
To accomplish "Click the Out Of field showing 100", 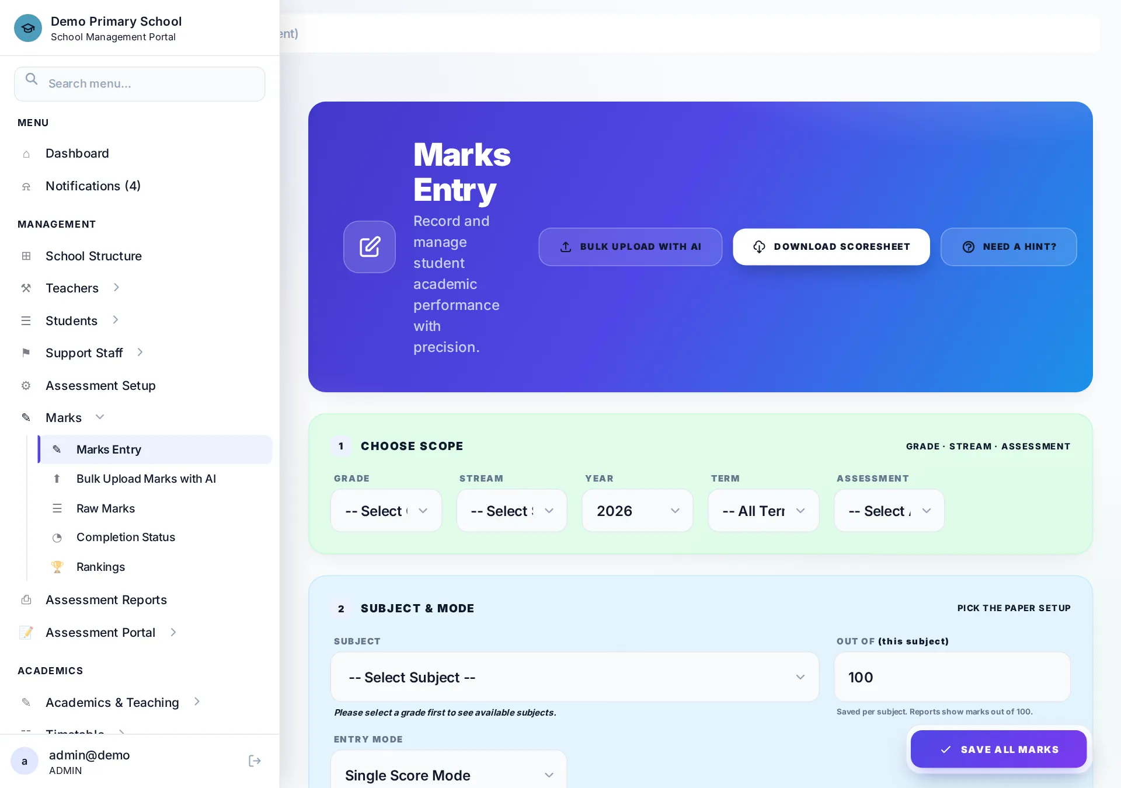I will (953, 677).
